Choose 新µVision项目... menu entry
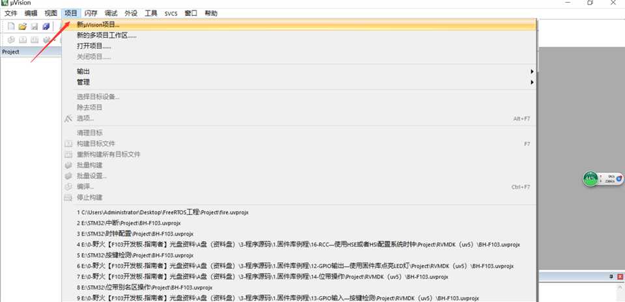This screenshot has width=625, height=302. click(299, 25)
